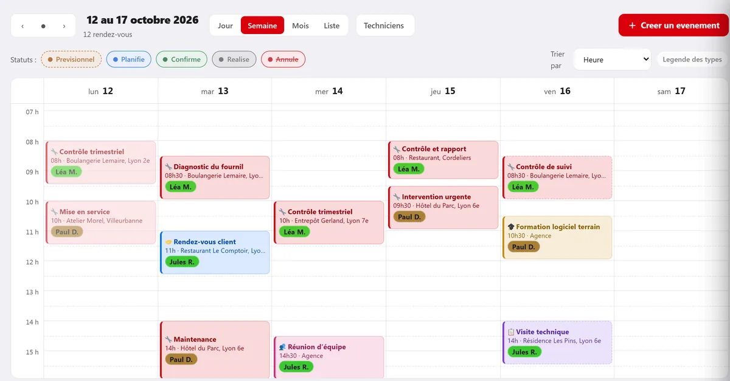The image size is (730, 381).
Task: Toggle the Annule status filter
Action: [283, 60]
